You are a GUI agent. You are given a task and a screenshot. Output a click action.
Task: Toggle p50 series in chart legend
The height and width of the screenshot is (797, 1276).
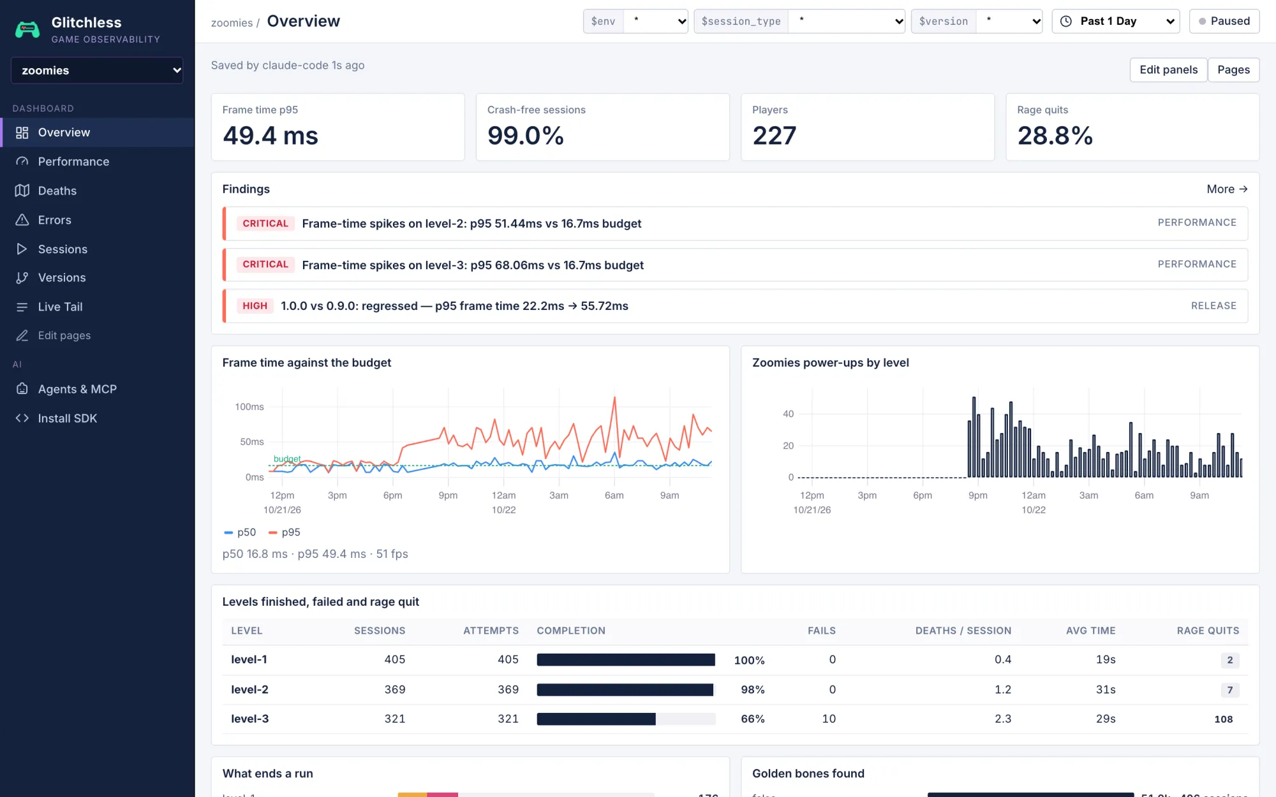pyautogui.click(x=240, y=532)
